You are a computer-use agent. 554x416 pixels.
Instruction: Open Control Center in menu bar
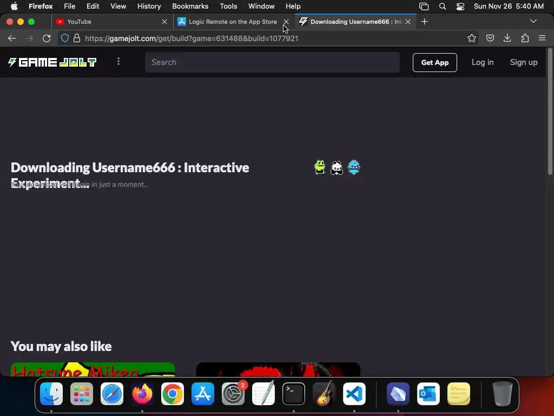pos(460,6)
